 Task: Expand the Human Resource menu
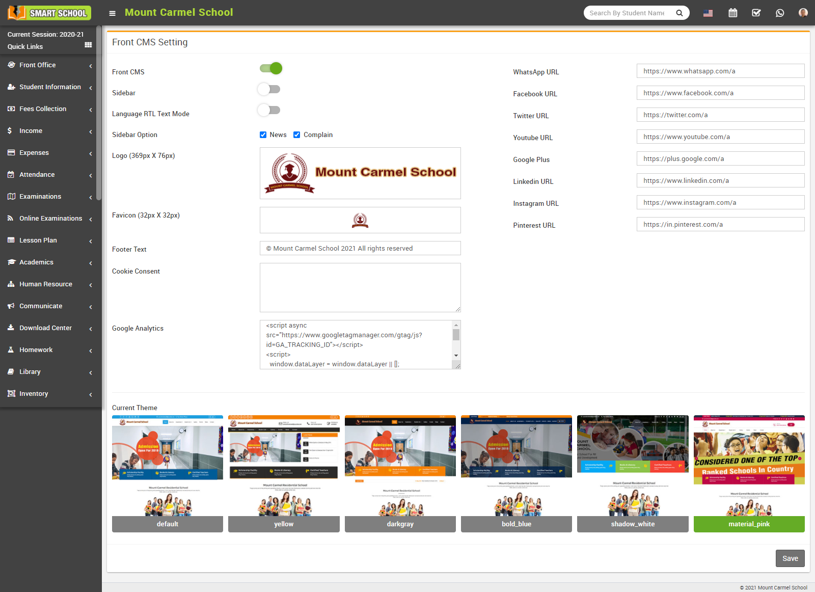coord(45,284)
